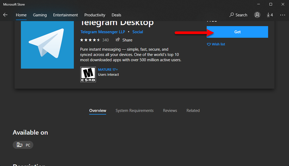
Task: Click the PC availability chip
Action: (x=23, y=145)
